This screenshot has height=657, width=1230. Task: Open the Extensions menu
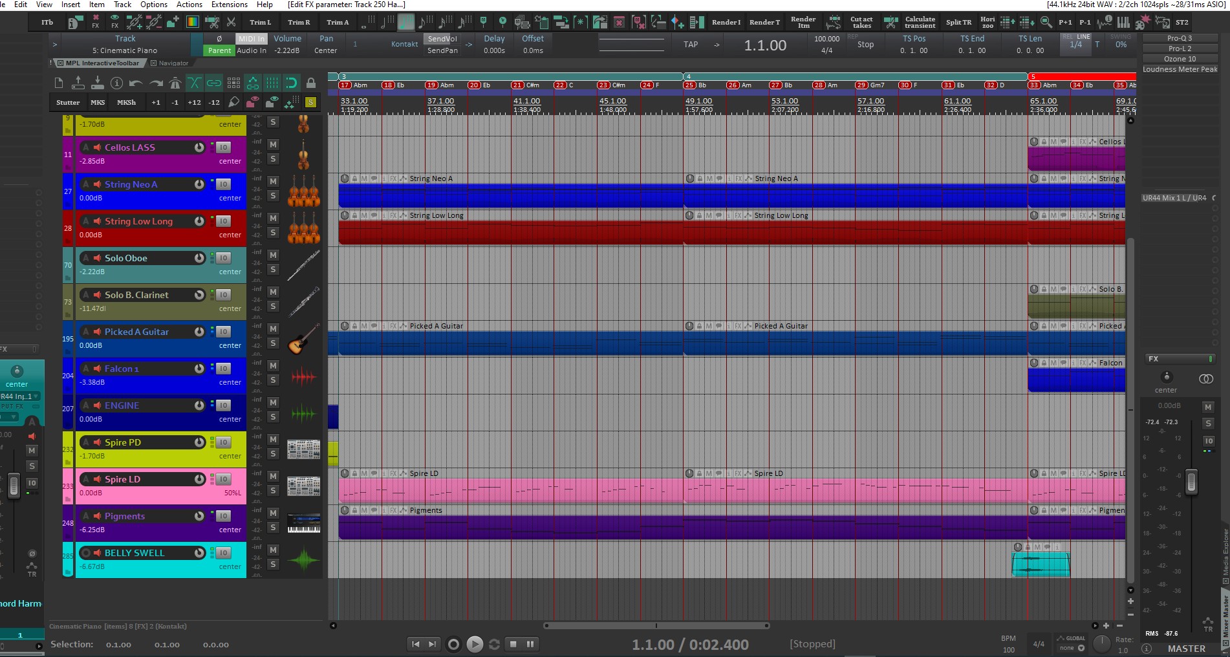click(x=229, y=5)
